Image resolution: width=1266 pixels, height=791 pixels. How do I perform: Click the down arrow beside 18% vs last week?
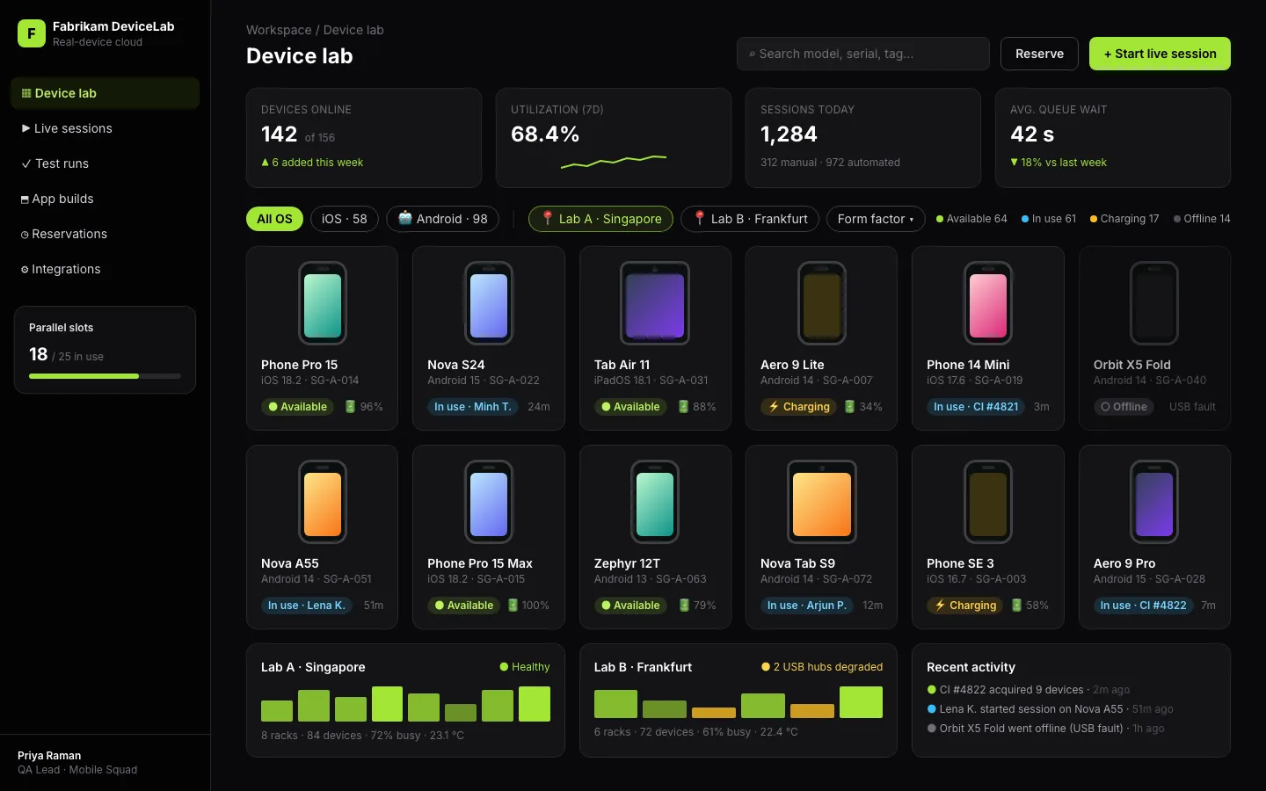(x=1014, y=163)
